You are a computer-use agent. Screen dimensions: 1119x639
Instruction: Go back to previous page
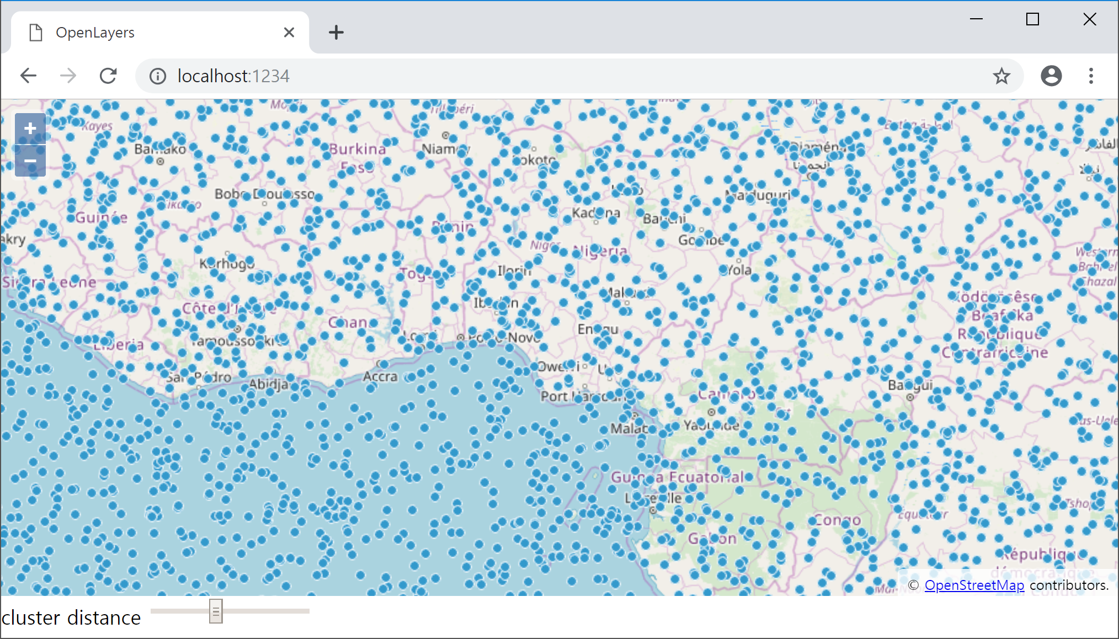28,76
